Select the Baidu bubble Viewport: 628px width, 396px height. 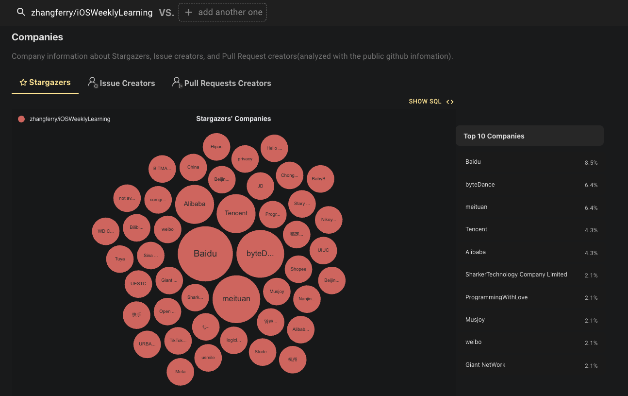coord(205,254)
